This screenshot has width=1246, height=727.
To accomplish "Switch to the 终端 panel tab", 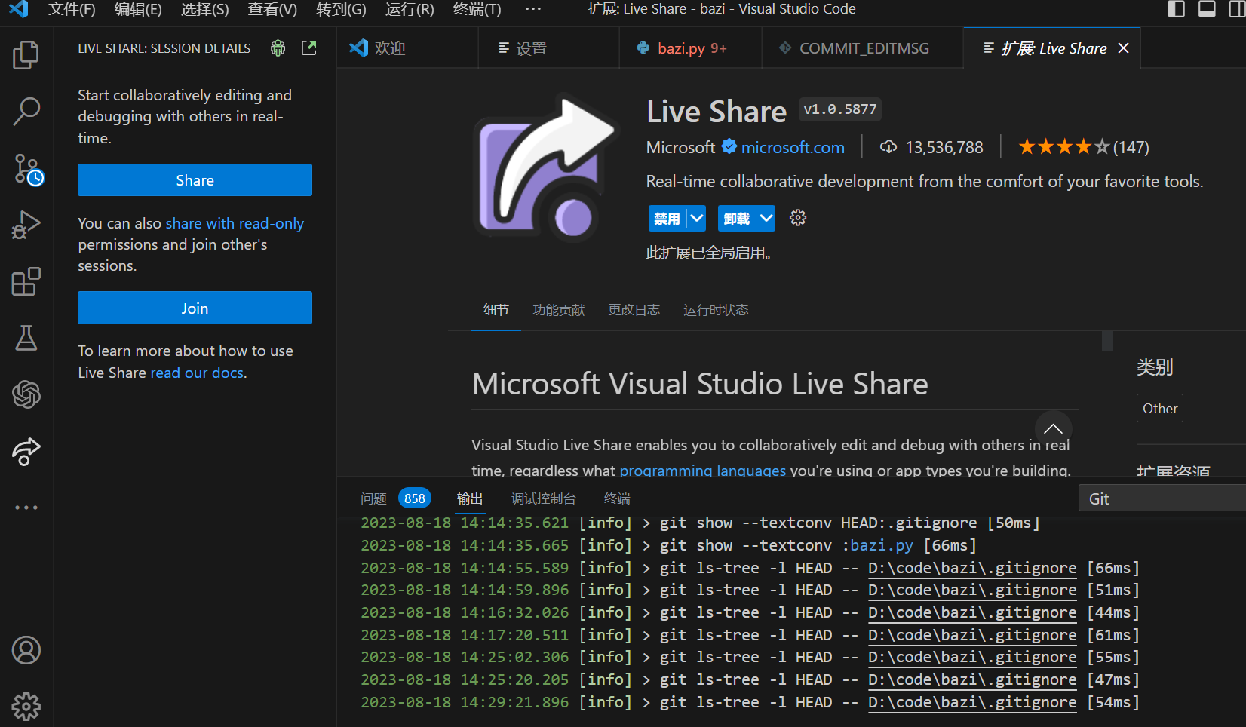I will click(617, 498).
